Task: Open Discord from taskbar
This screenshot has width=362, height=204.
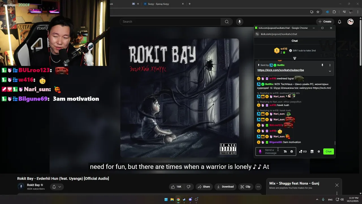Action: pos(190,199)
